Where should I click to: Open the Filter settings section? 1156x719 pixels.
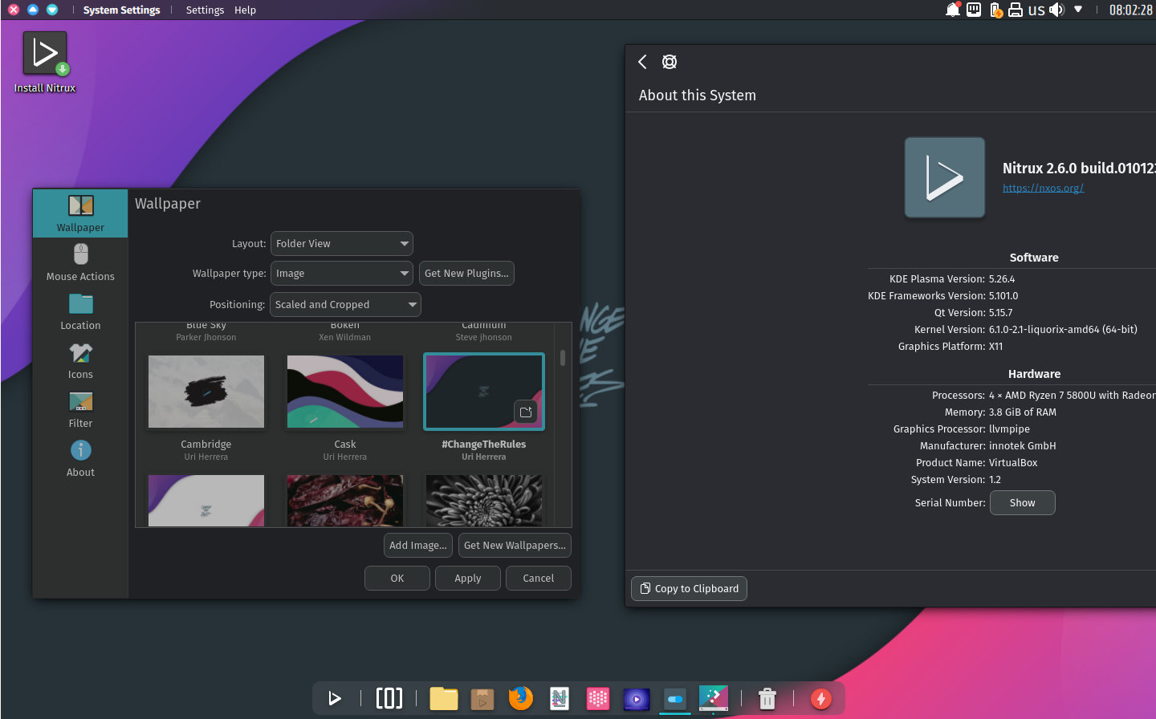80,409
